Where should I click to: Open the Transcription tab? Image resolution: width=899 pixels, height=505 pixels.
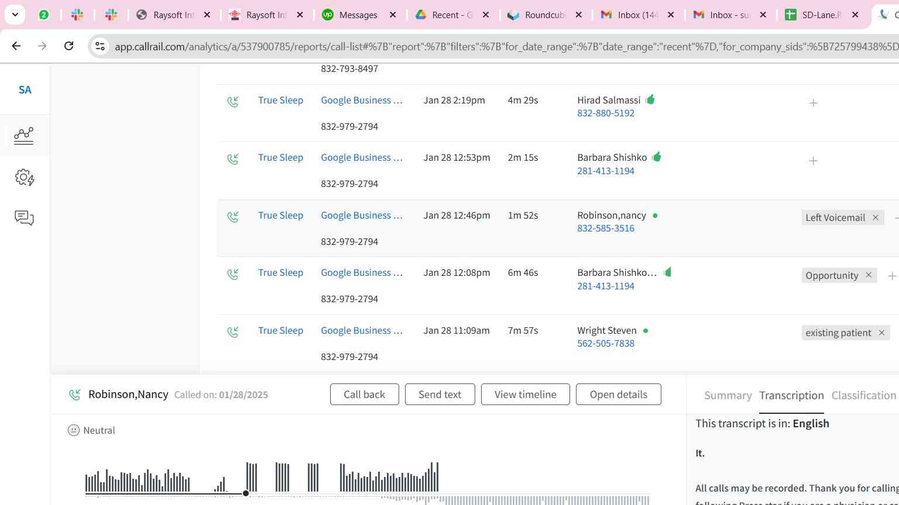tap(791, 395)
